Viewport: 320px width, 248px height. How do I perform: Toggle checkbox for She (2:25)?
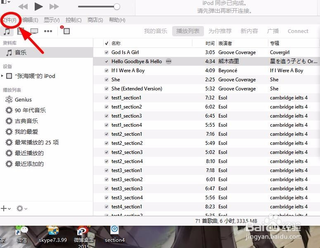tap(107, 80)
